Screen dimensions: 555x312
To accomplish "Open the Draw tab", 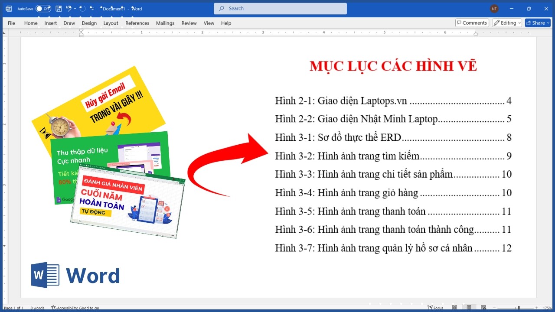I will (x=69, y=23).
